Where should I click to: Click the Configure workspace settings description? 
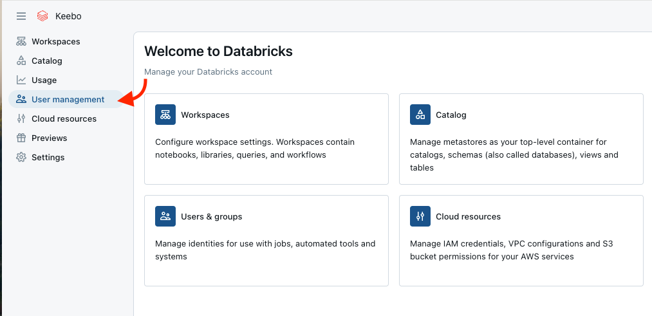pos(255,149)
